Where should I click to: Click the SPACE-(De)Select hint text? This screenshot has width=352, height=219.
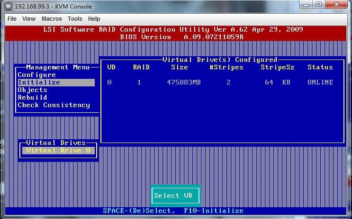[x=139, y=211]
